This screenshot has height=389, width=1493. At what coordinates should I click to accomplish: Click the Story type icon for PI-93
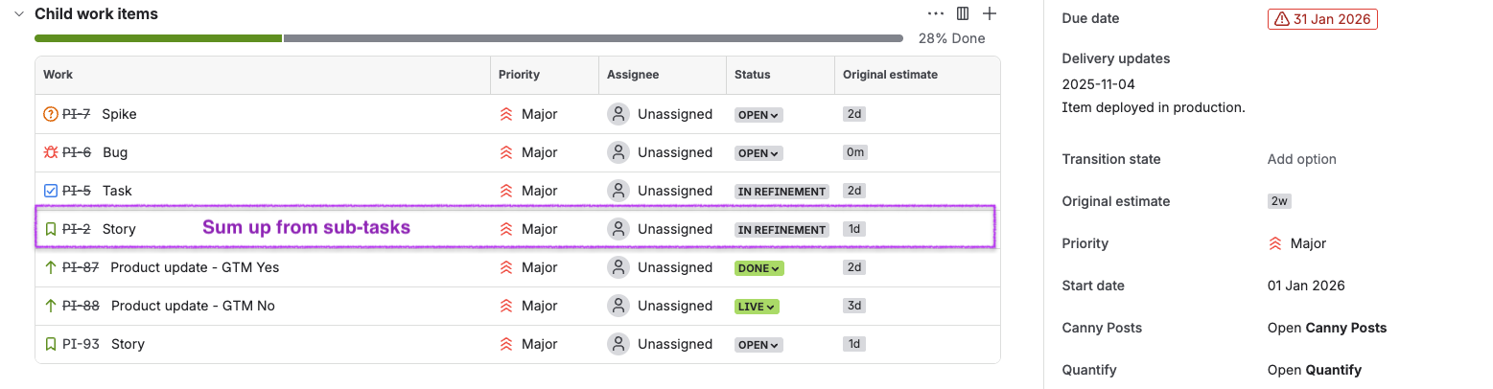pyautogui.click(x=51, y=344)
